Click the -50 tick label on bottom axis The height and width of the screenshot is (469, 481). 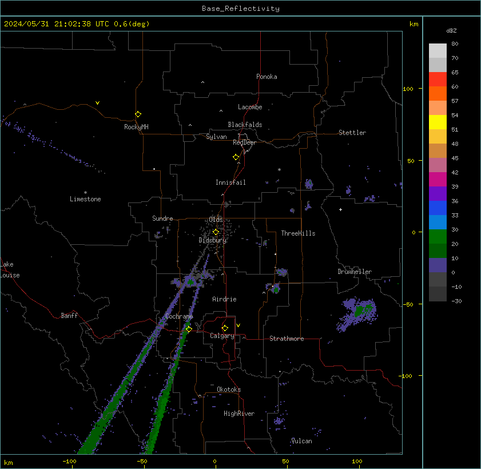coord(141,462)
